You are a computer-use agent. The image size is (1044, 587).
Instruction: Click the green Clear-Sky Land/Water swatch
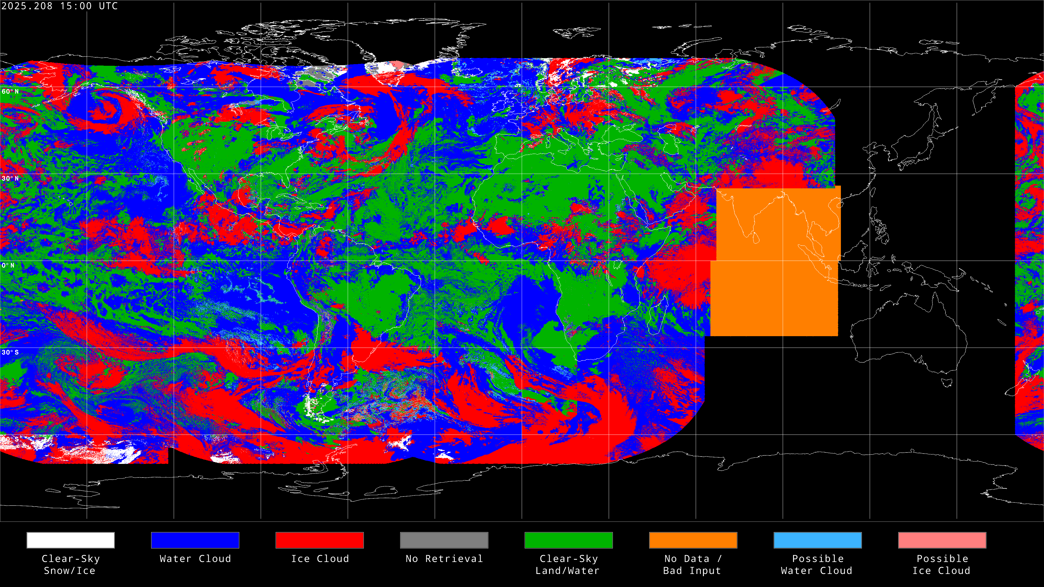[568, 540]
